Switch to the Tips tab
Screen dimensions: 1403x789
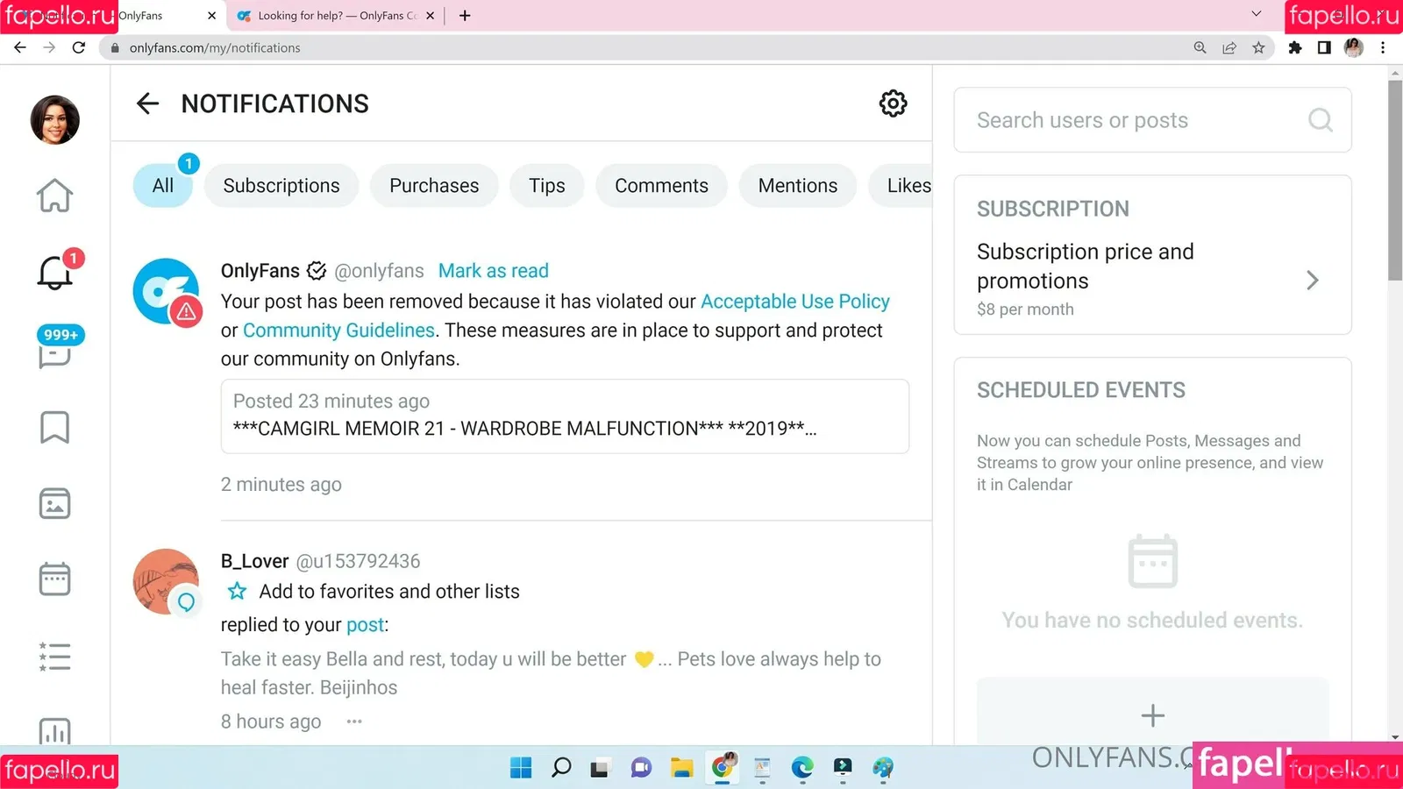(x=546, y=186)
